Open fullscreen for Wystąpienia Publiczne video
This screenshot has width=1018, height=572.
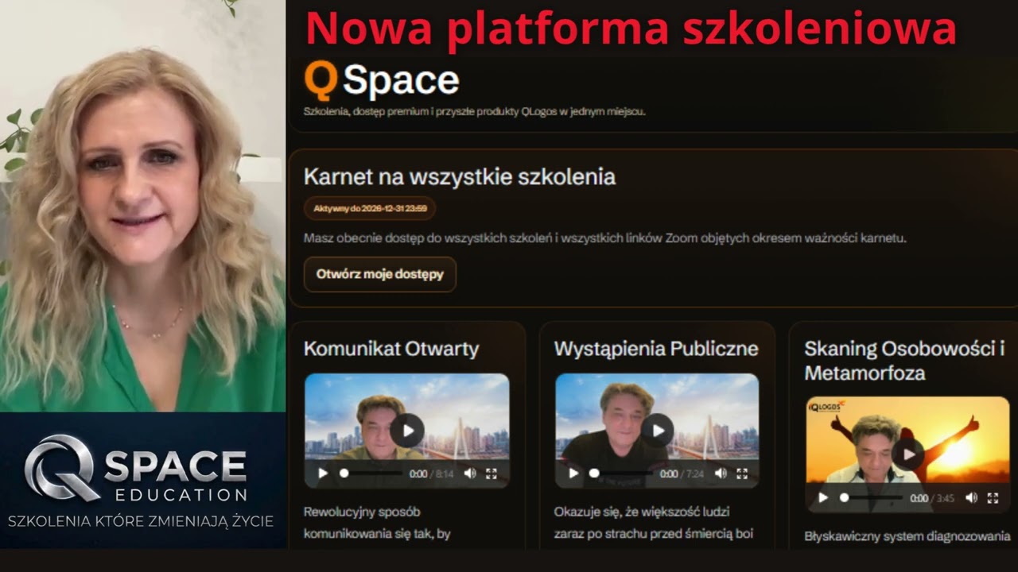742,473
